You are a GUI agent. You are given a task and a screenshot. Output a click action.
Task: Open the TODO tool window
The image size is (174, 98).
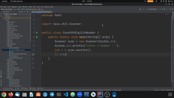click(x=17, y=88)
